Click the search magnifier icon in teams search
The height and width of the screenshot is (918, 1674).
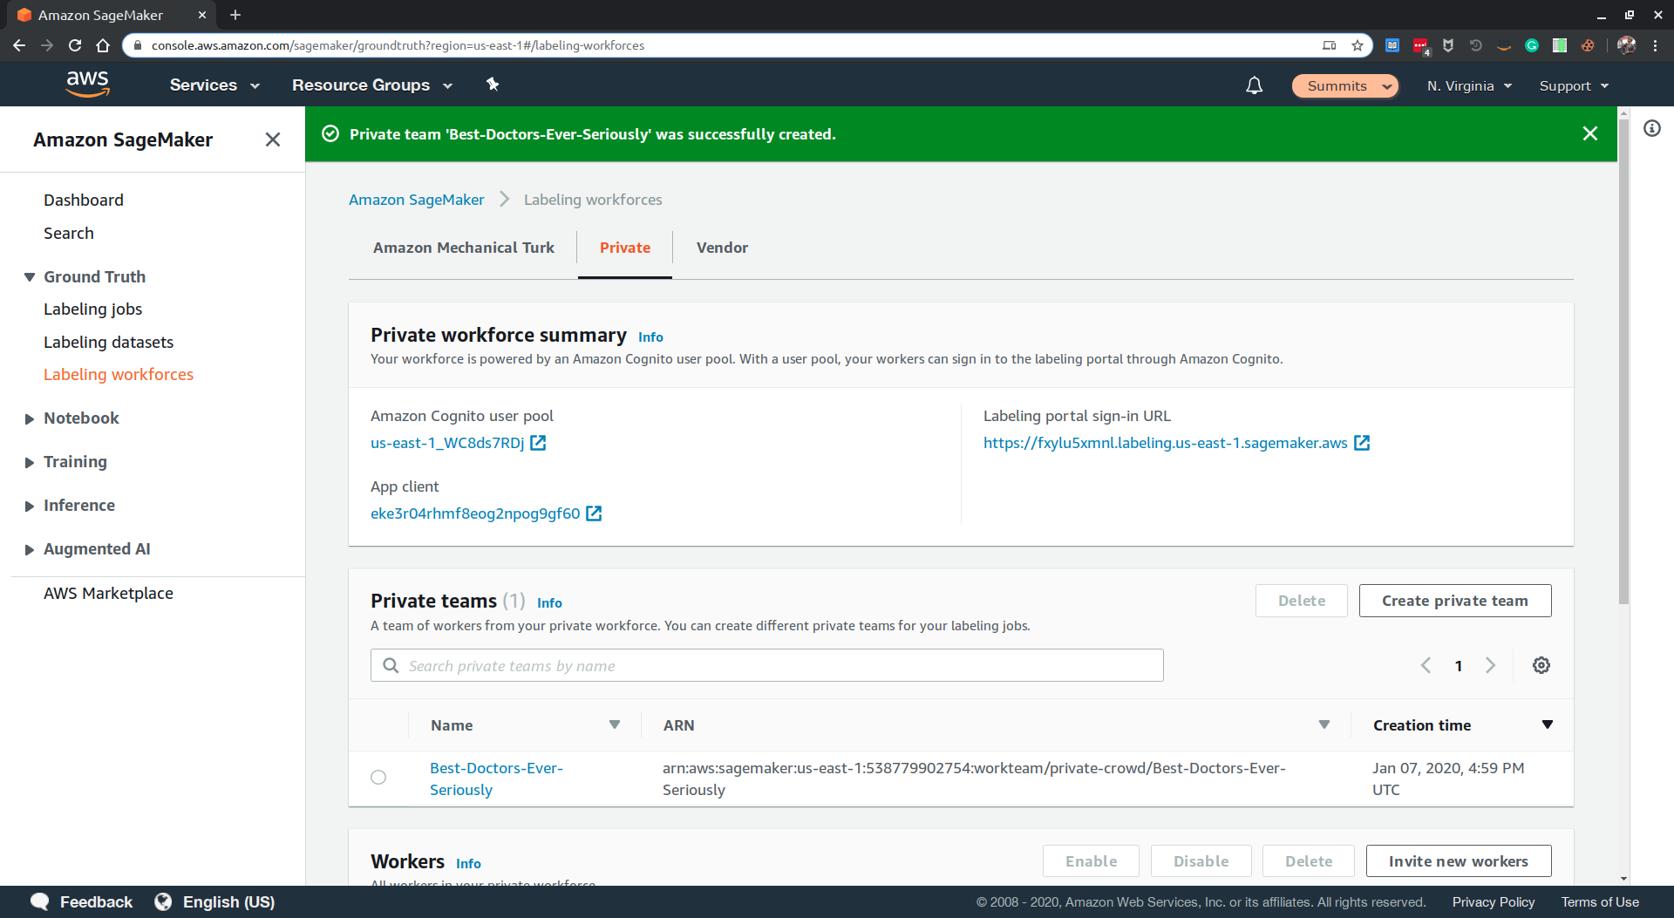click(x=391, y=665)
